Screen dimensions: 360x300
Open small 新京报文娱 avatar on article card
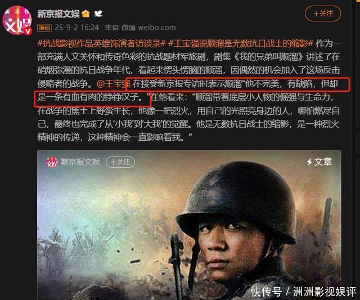point(52,162)
